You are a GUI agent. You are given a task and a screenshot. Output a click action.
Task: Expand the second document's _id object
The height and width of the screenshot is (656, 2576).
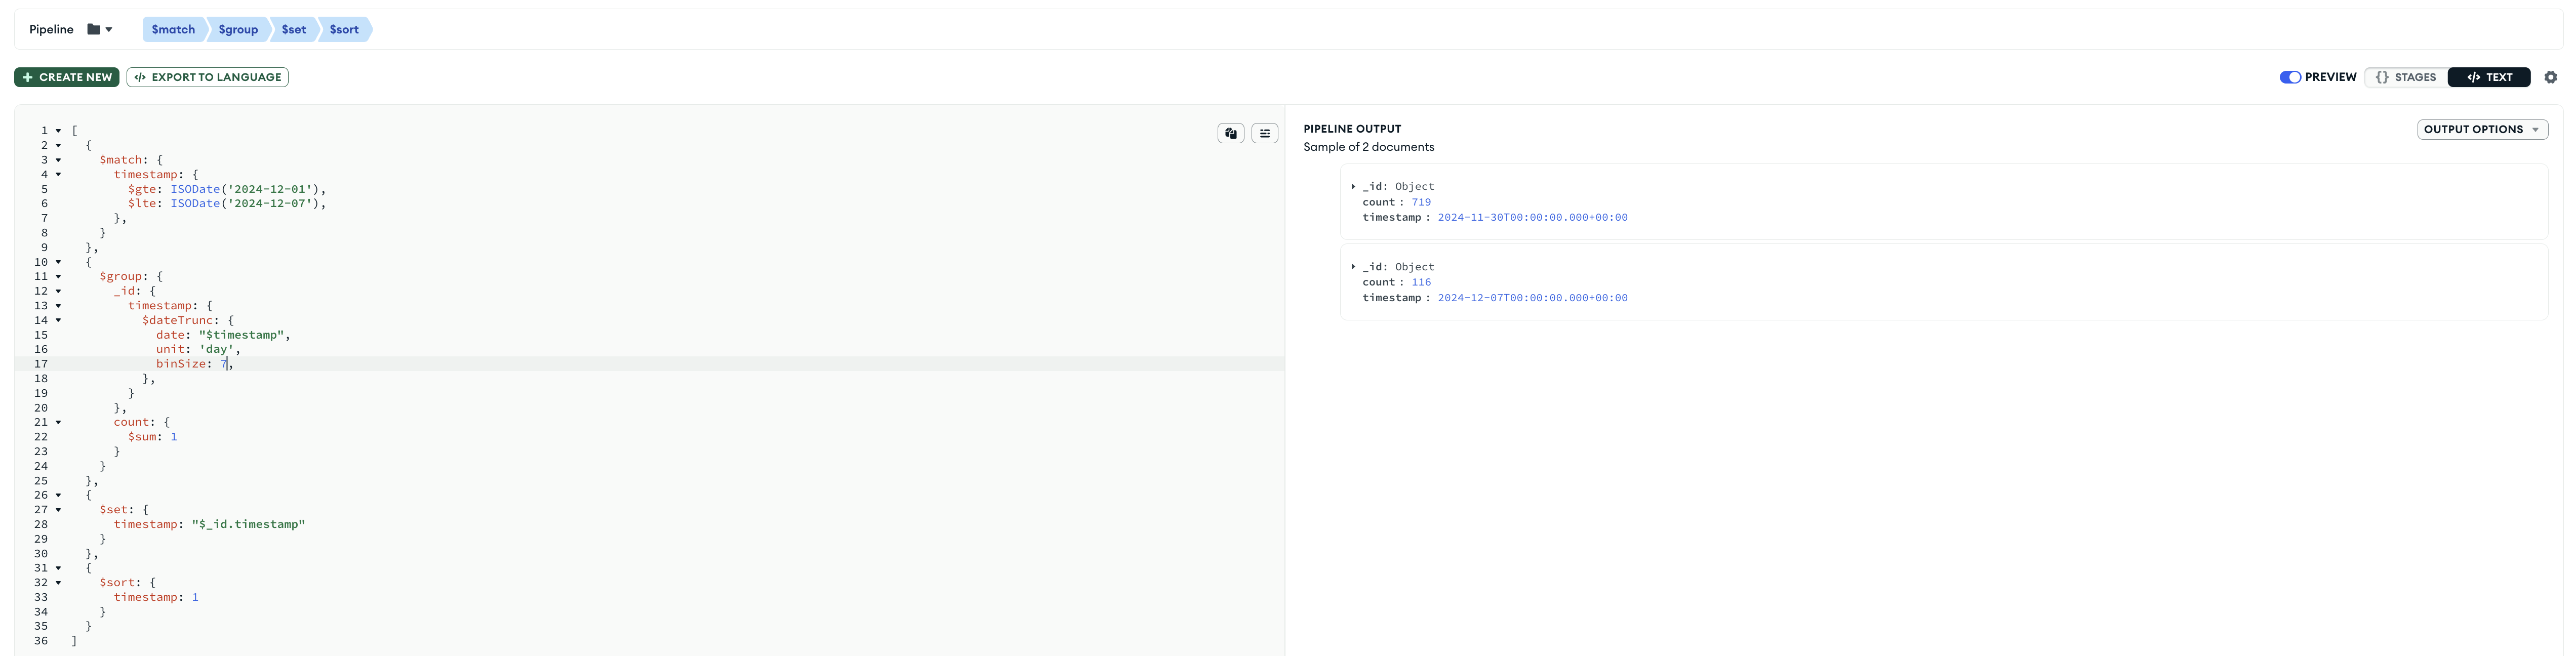(1353, 267)
